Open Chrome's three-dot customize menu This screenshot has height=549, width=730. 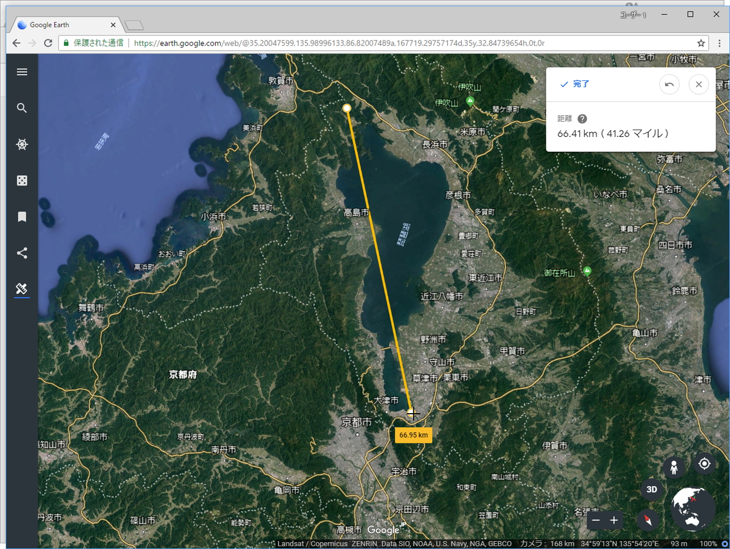coord(720,43)
